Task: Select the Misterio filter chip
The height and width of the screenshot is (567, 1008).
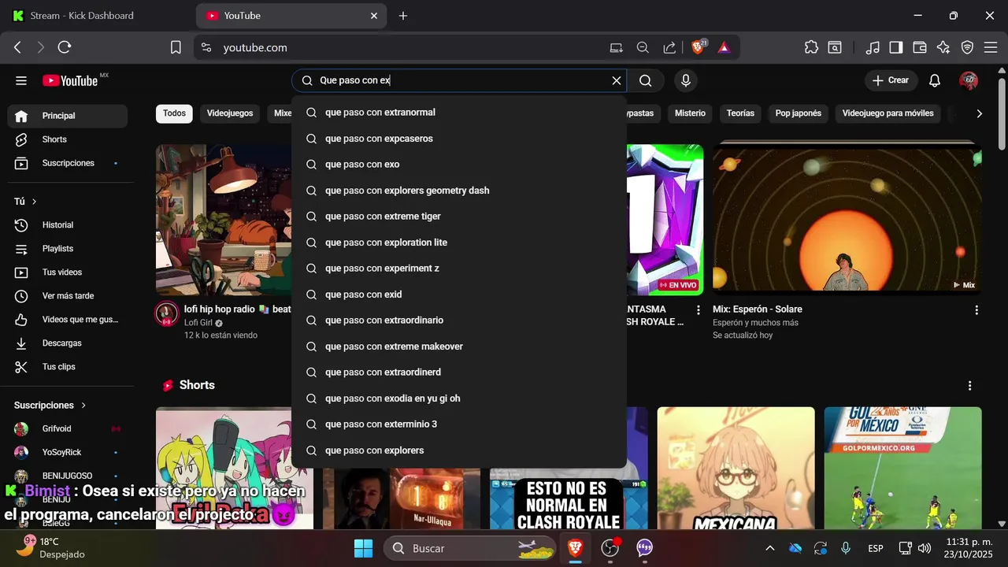Action: 690,113
